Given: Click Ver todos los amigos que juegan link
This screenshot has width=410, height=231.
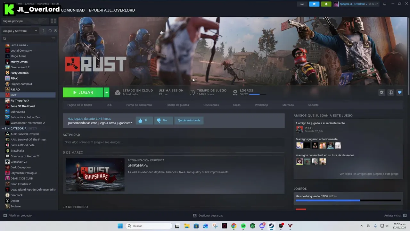Looking at the screenshot, I should coord(369,174).
